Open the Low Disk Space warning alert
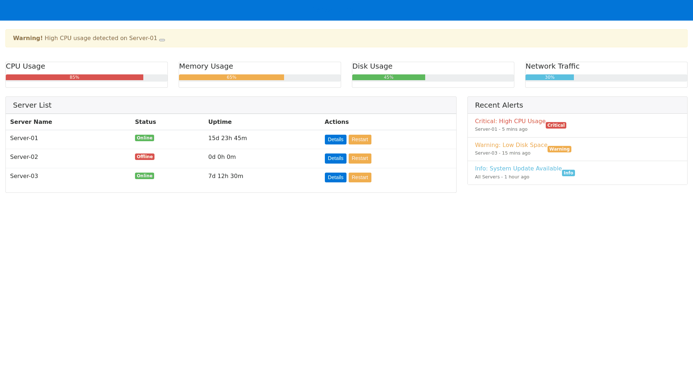 coord(511,145)
